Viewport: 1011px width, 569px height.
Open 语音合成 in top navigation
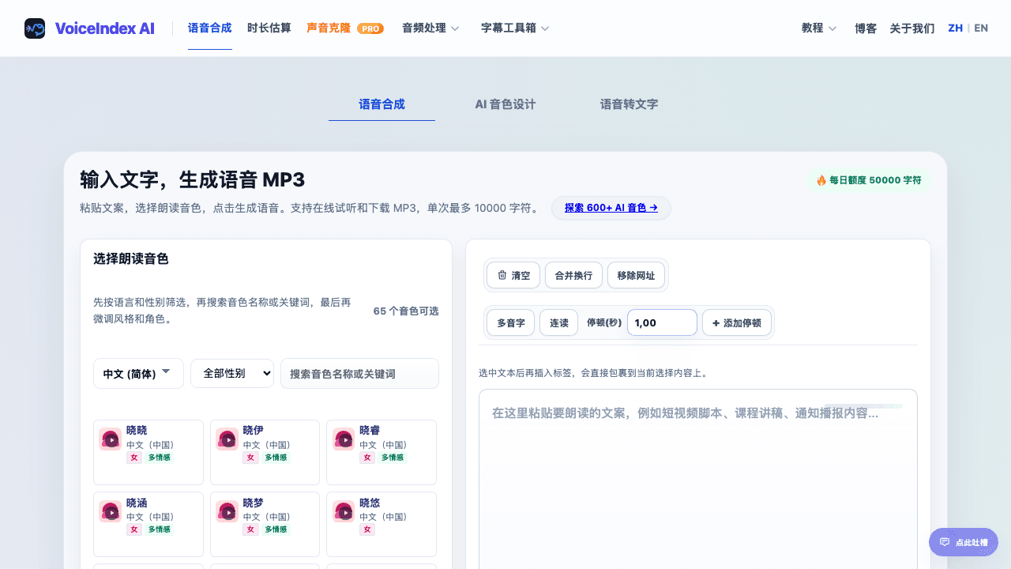point(210,28)
